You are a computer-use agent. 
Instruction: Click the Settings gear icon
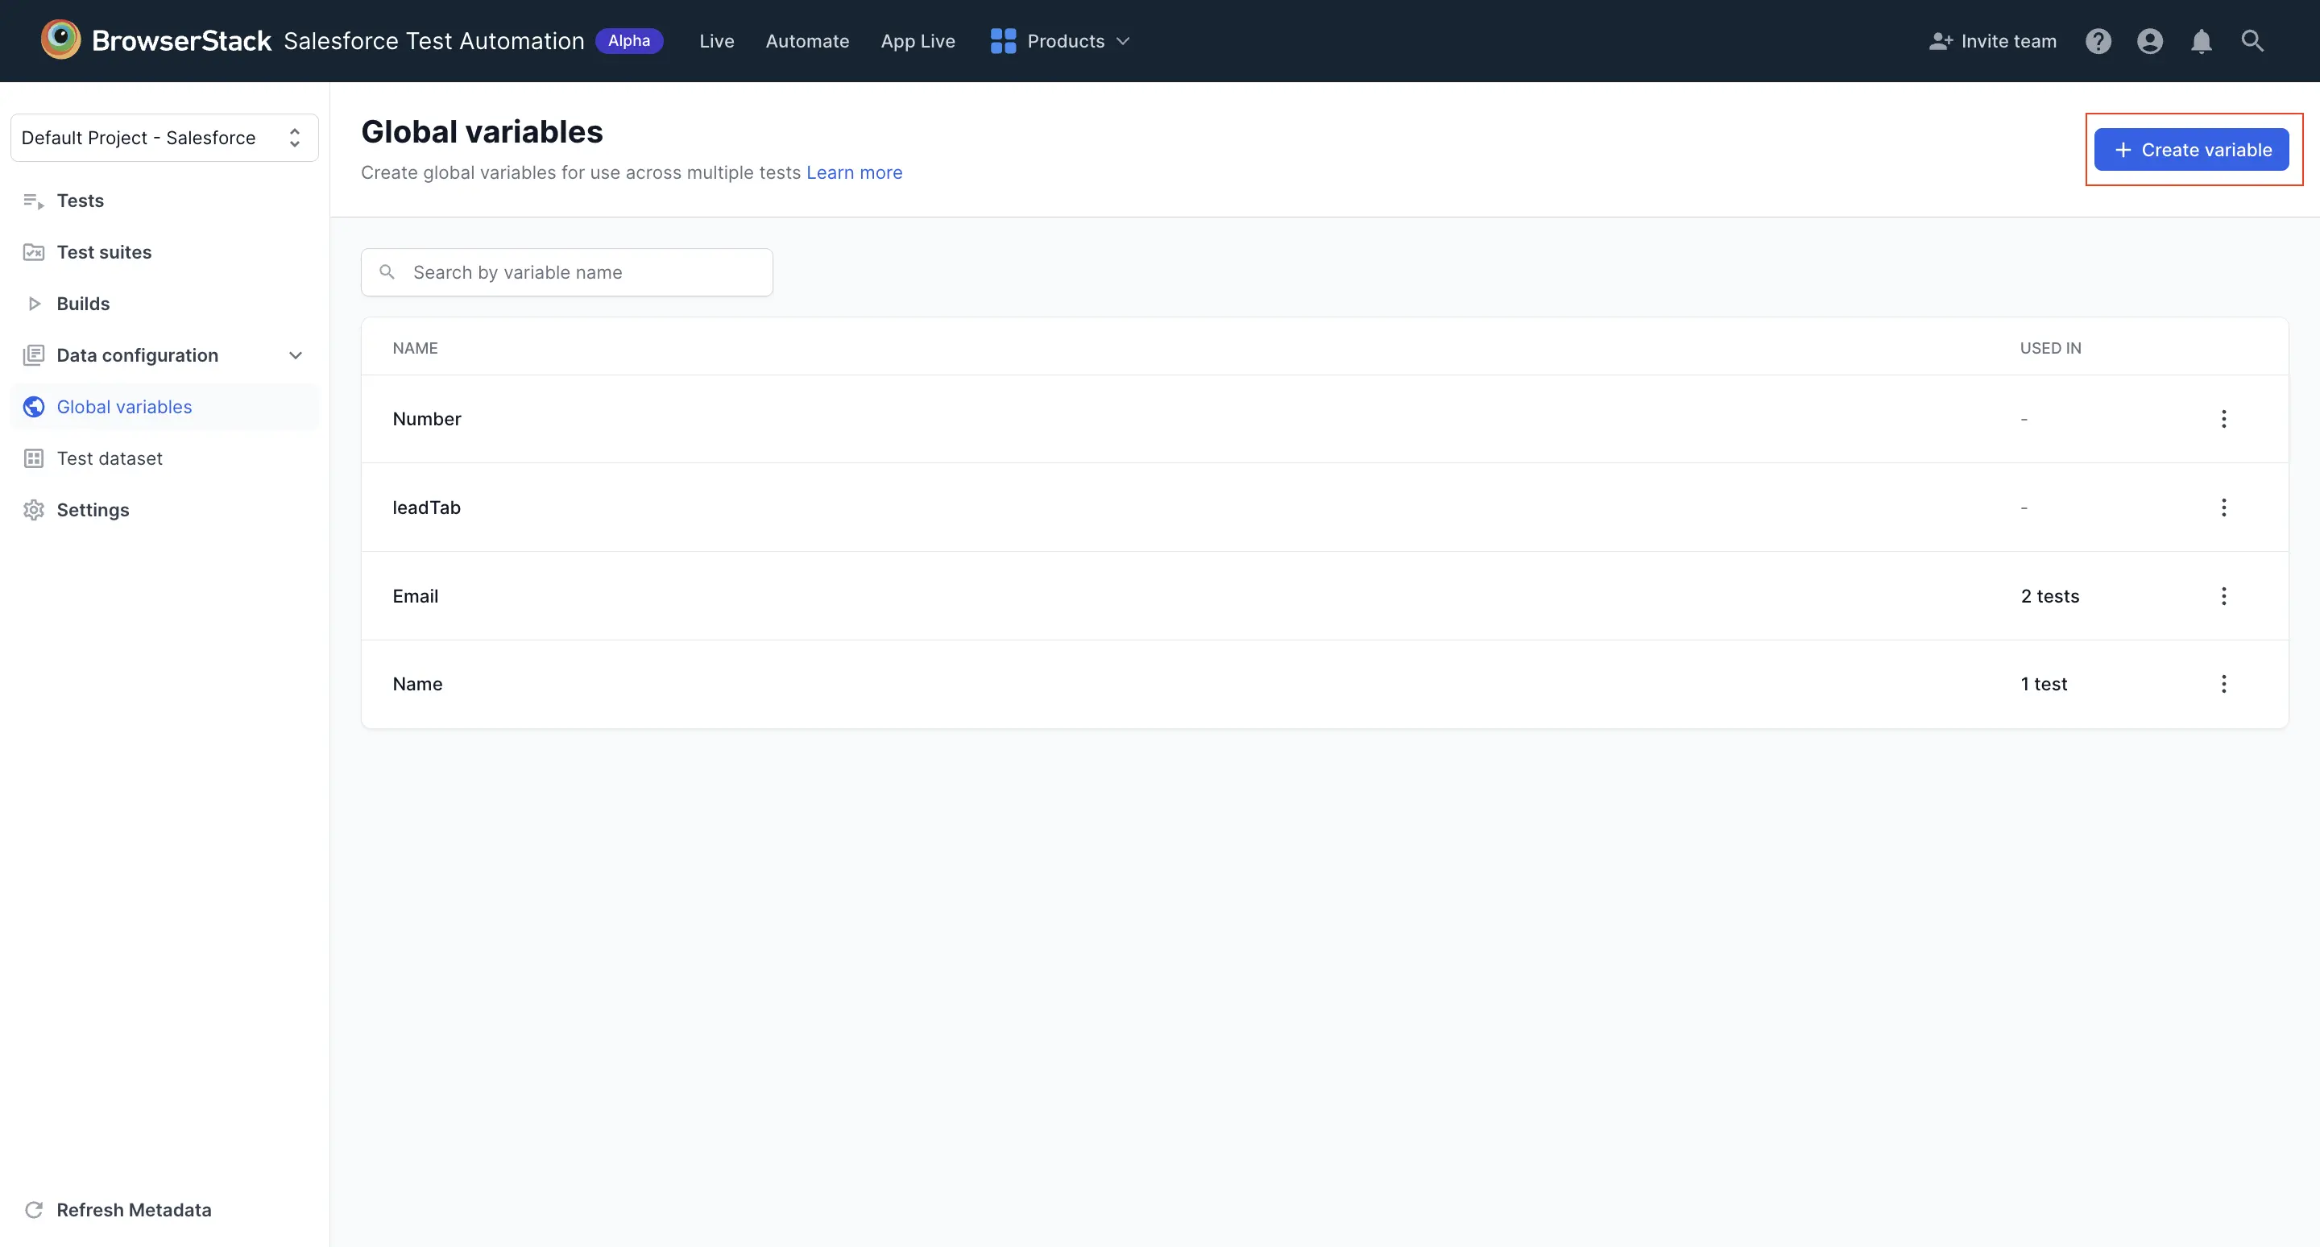[33, 510]
